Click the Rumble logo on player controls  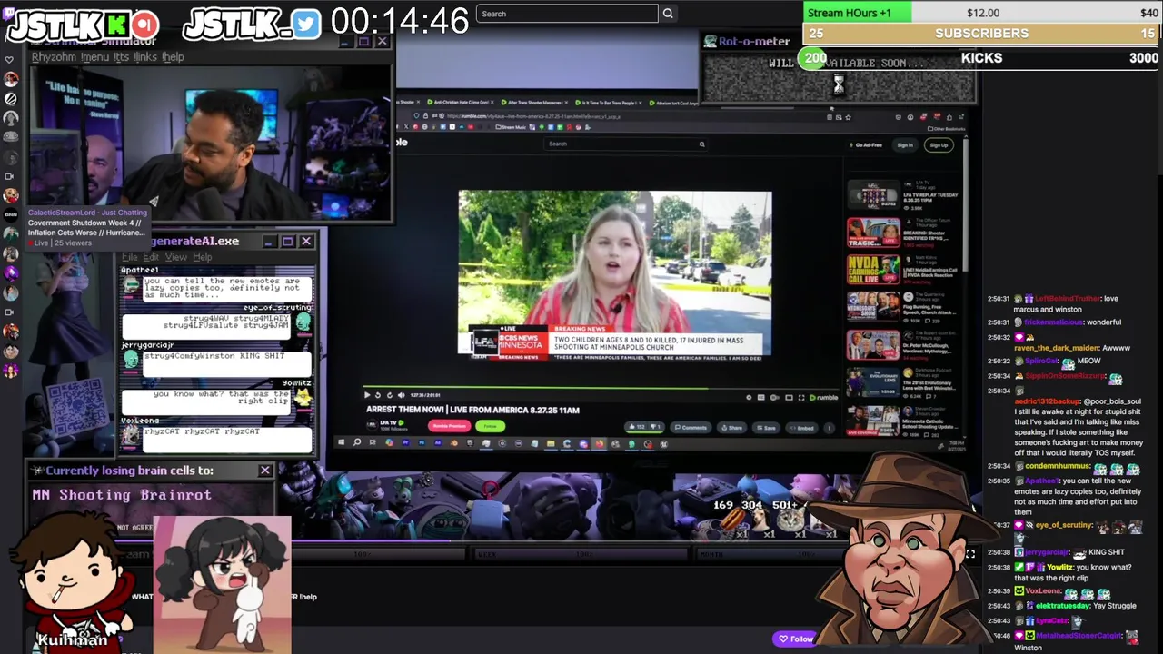point(825,397)
